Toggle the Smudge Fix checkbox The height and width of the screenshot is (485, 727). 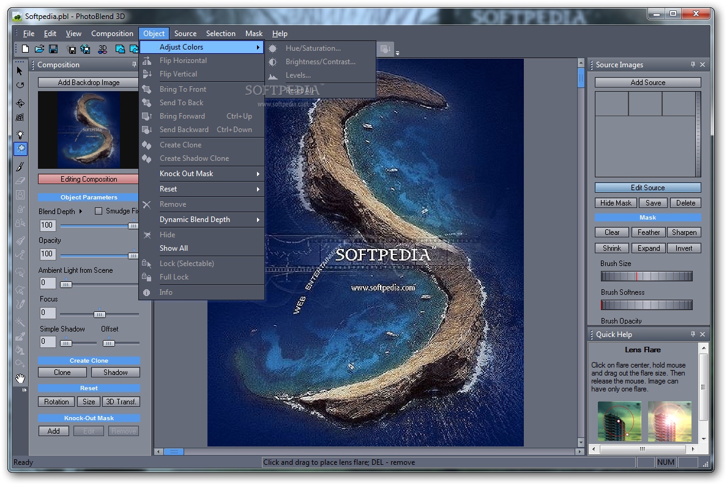[99, 211]
